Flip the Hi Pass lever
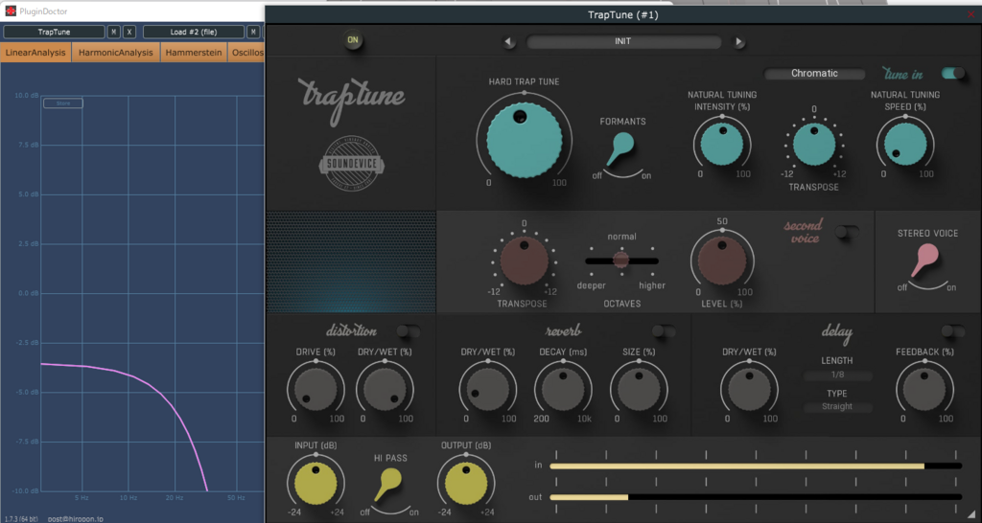The image size is (982, 523). [388, 486]
